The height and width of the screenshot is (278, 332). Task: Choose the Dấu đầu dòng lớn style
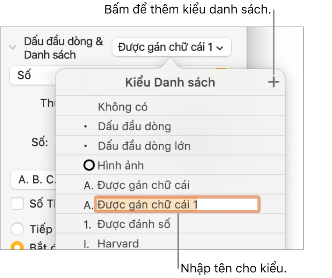point(170,146)
